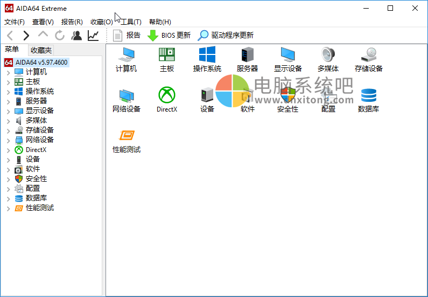Select 安全性 in the left tree
Screen dimensions: 428x297
pyautogui.click(x=36, y=179)
